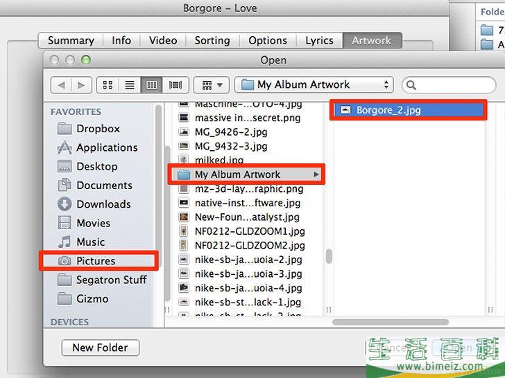Select the file MG_9426-2.jpg
The image size is (505, 378).
[x=248, y=132]
